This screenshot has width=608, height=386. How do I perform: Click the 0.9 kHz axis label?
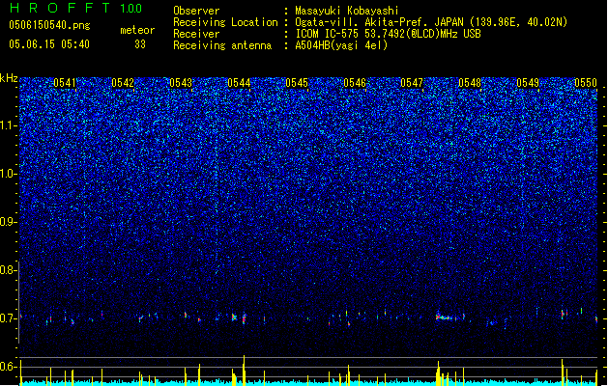tap(9, 222)
